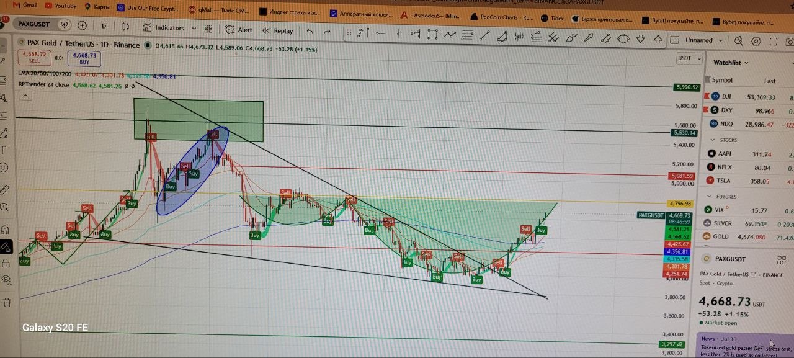Open the YouTube bookmark

(x=60, y=6)
